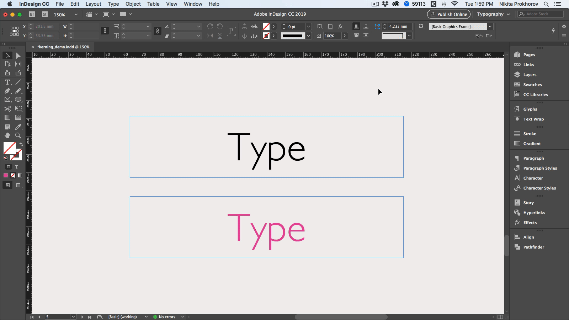Open object style dropdown Basic Graphics Frame

tap(490, 27)
